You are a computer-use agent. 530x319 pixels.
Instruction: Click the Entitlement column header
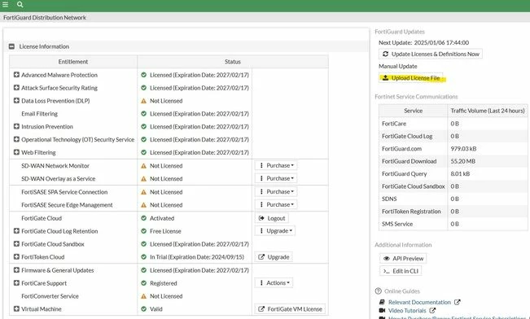pos(73,62)
